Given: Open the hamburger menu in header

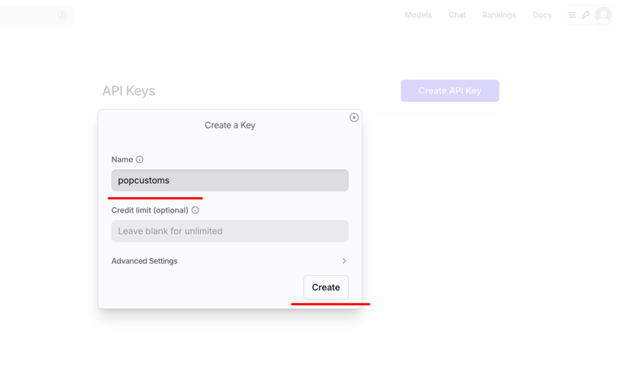Looking at the screenshot, I should pyautogui.click(x=573, y=15).
